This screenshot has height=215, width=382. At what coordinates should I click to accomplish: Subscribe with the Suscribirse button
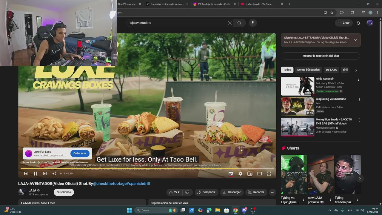[x=64, y=192]
